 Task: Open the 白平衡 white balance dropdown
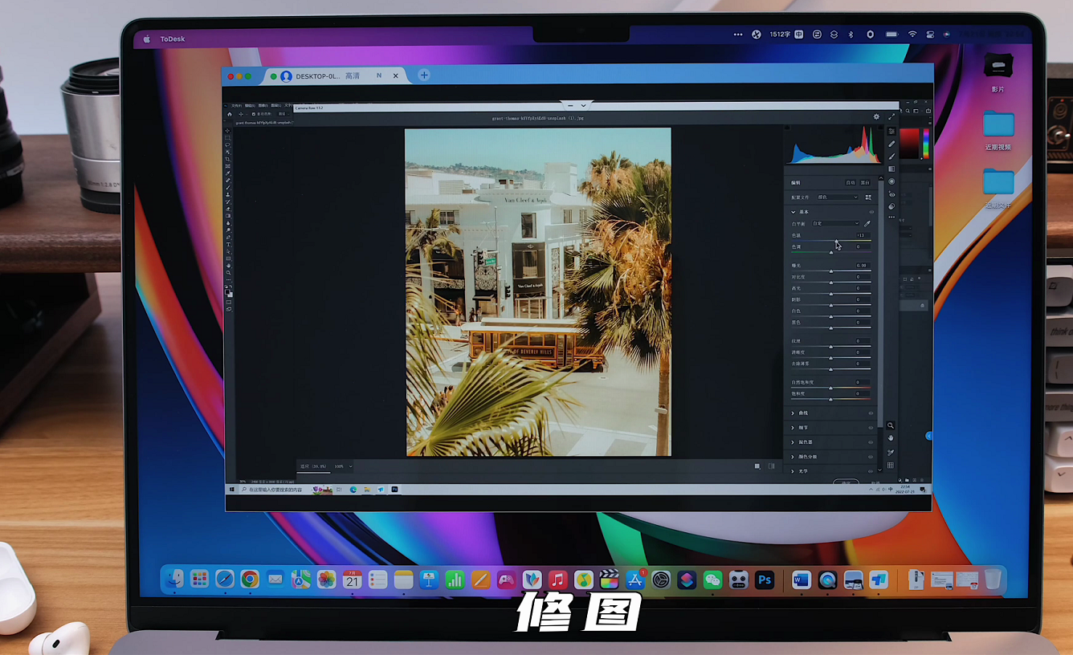[835, 224]
